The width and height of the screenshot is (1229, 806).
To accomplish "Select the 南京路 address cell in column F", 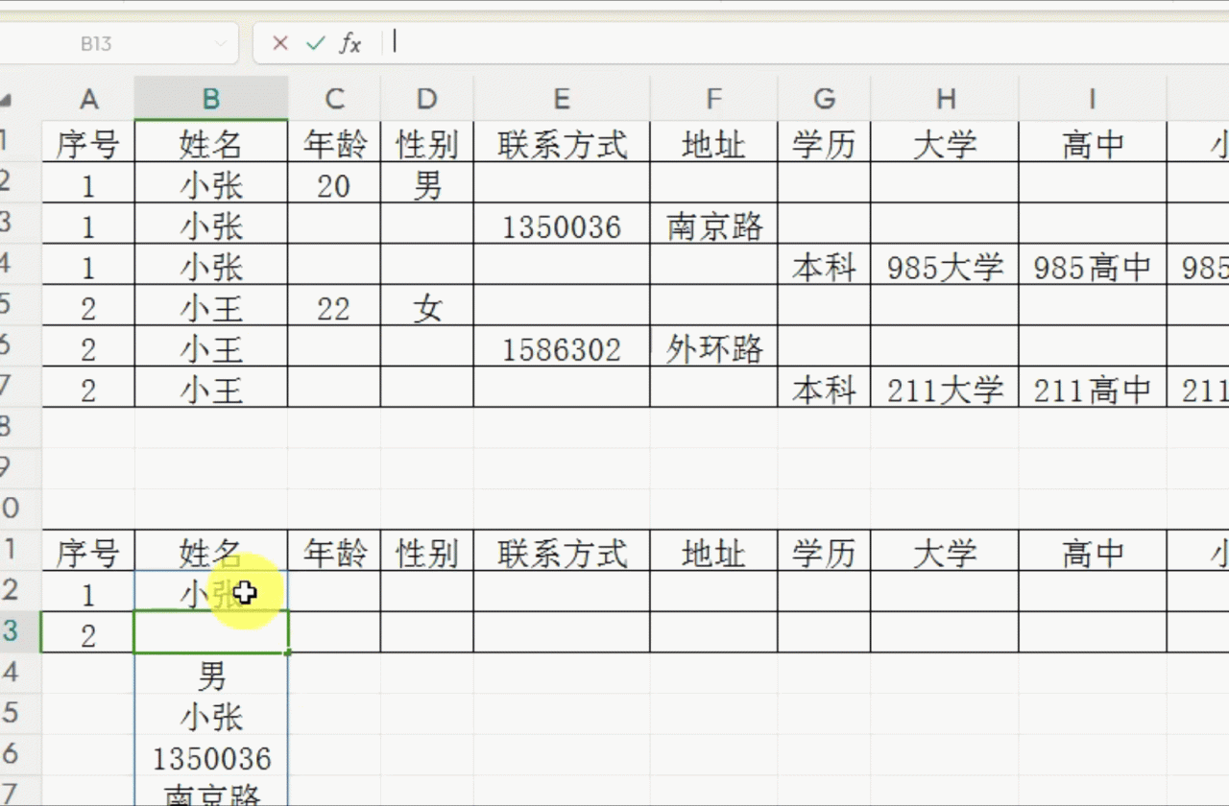I will tap(713, 225).
